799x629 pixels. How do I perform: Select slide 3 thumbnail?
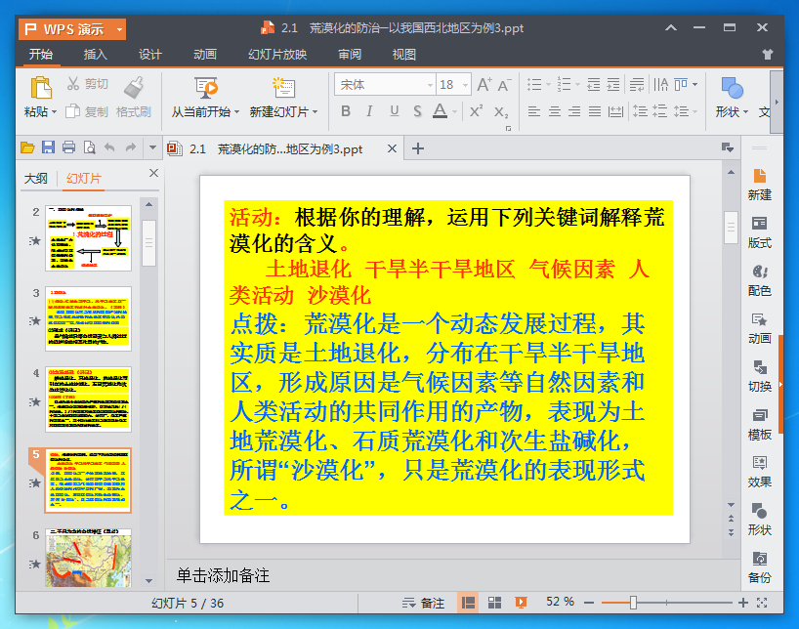pyautogui.click(x=88, y=318)
